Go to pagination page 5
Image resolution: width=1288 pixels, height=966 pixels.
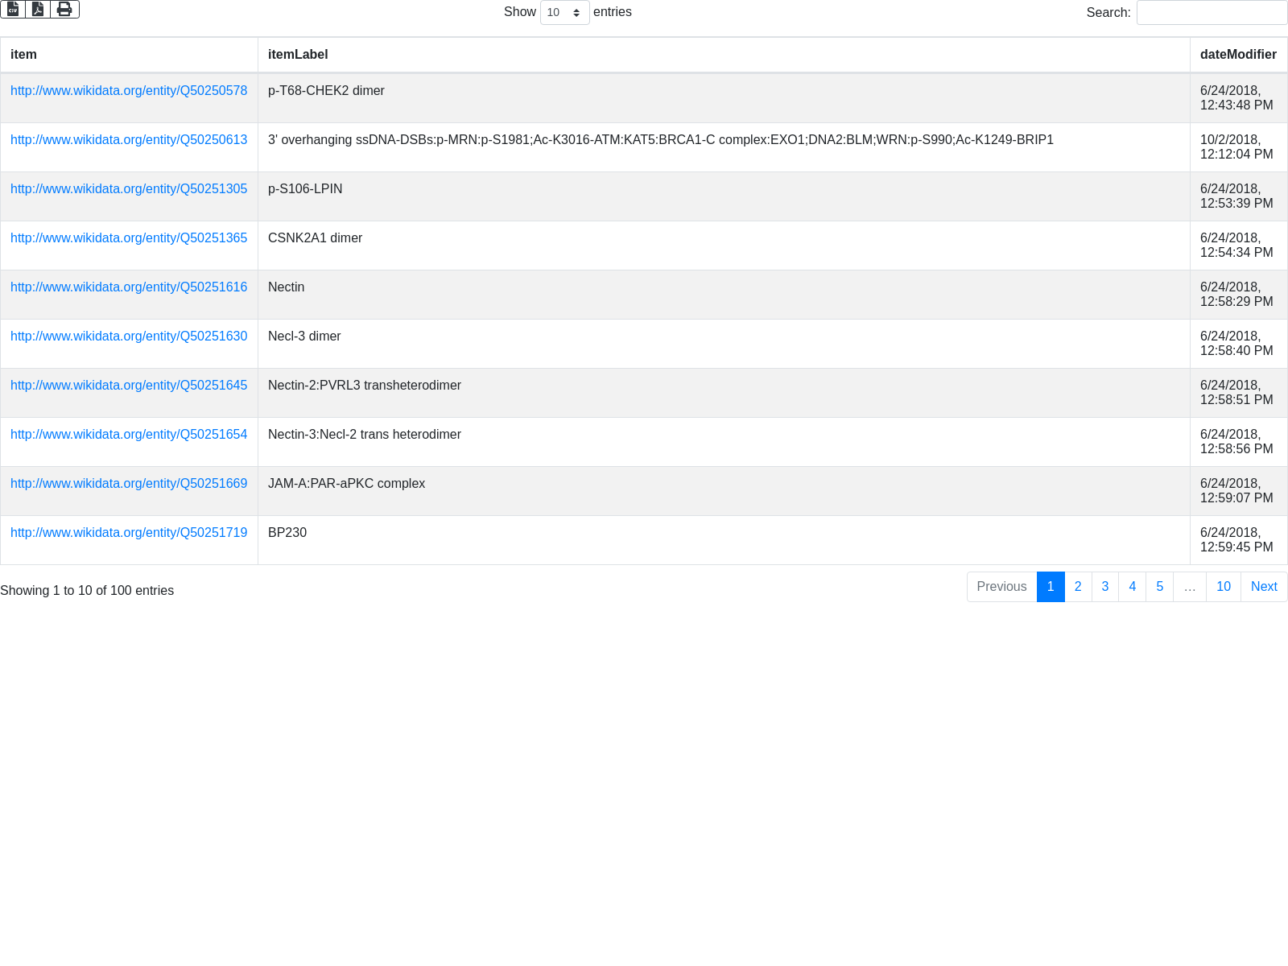point(1160,587)
